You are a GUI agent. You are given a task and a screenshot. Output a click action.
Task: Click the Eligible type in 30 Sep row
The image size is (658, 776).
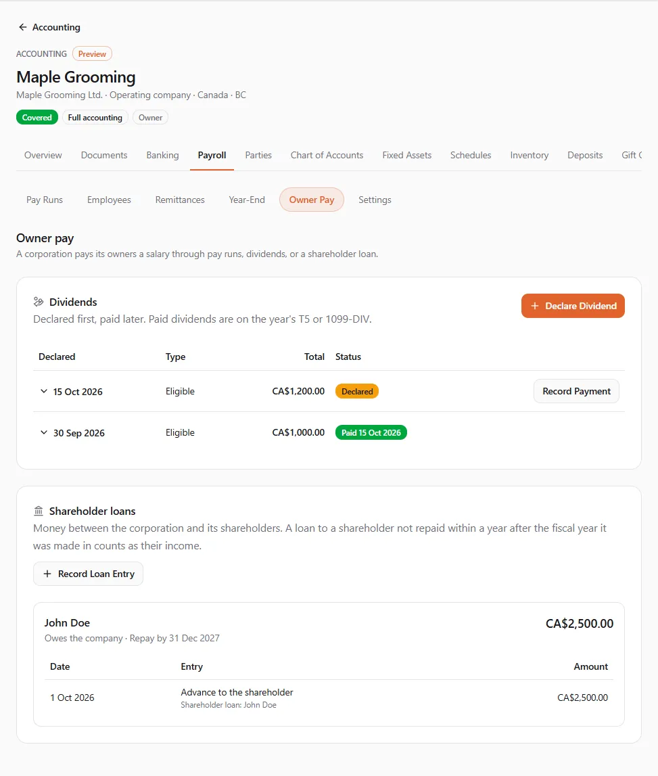pos(180,432)
